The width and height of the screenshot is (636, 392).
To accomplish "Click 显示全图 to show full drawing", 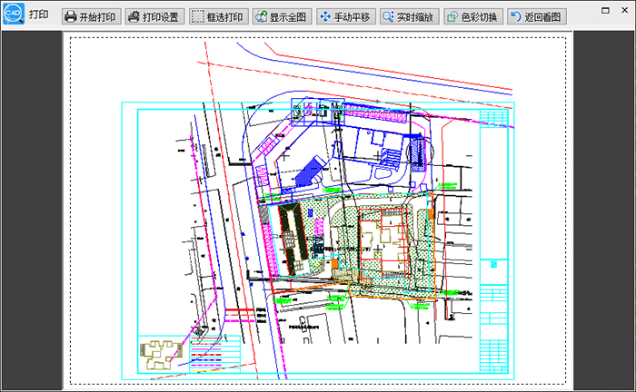I will (x=283, y=16).
